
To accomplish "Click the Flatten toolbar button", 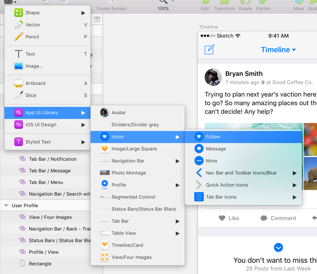I will pos(263,6).
